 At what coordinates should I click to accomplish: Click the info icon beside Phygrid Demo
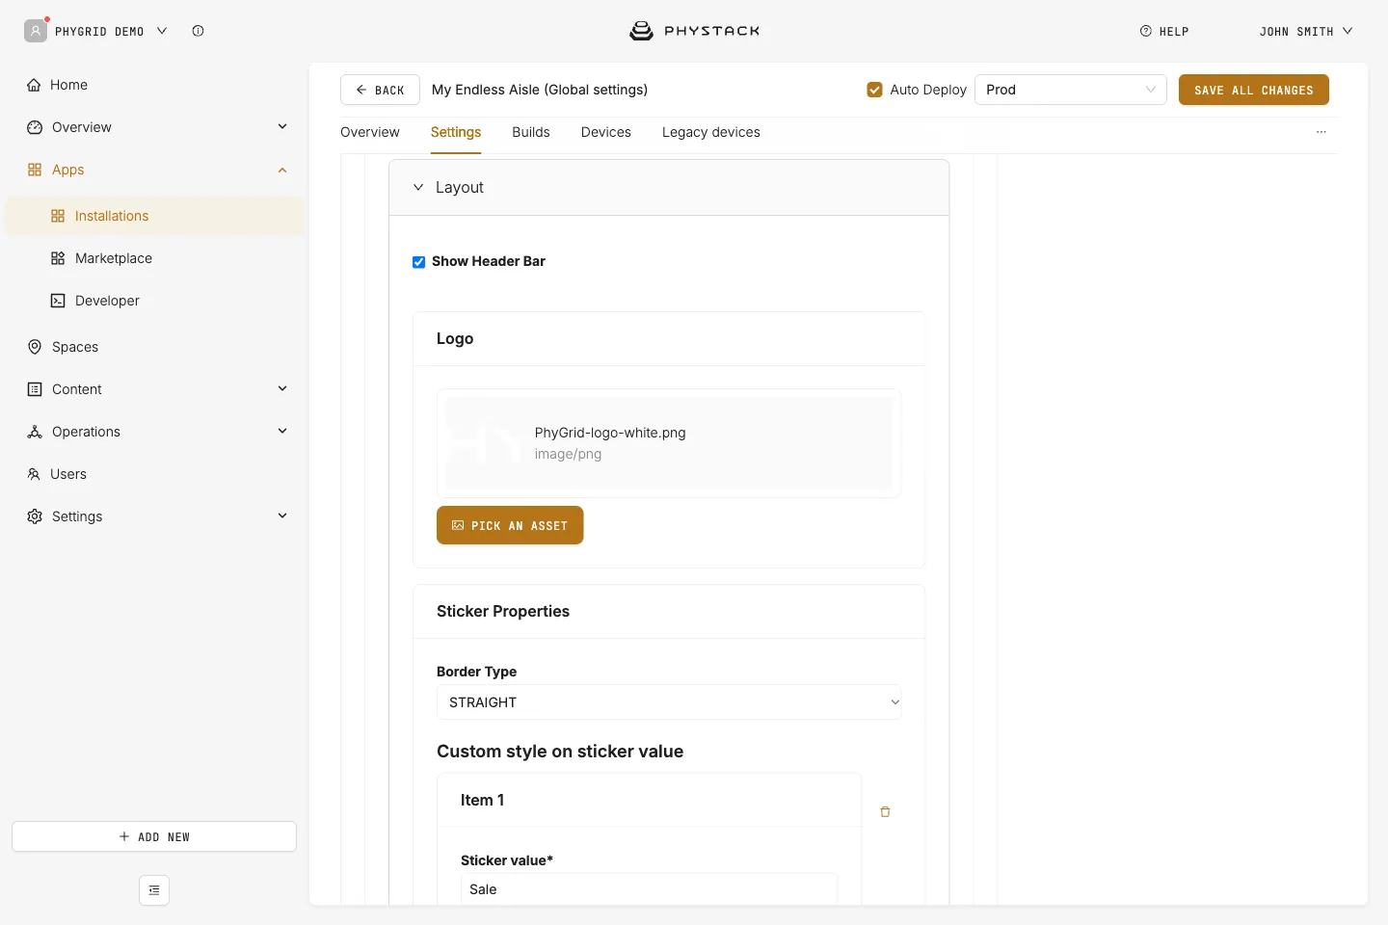pyautogui.click(x=198, y=31)
